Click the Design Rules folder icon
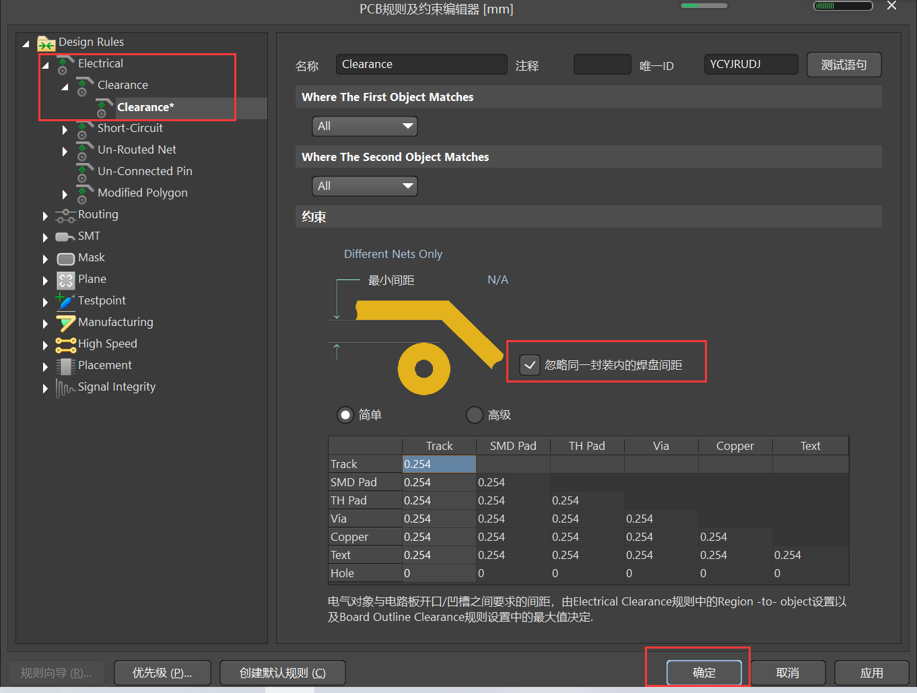The height and width of the screenshot is (693, 917). 46,43
